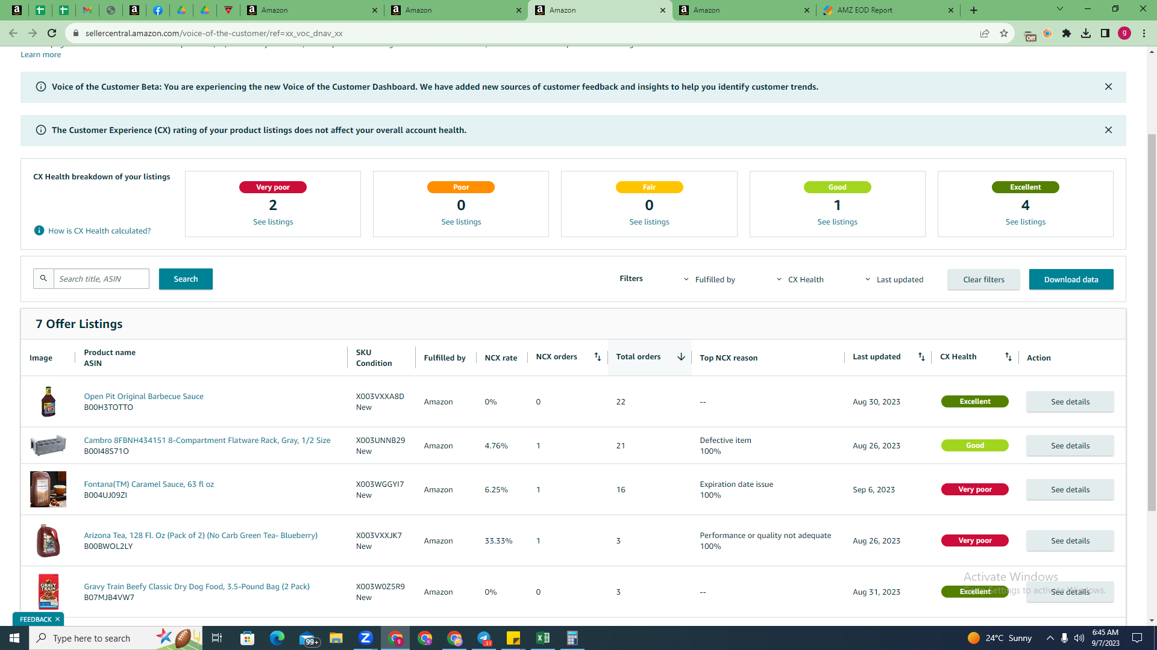Click the orange-ringed browser extension icon
Screen dimensions: 1157x650
[x=1047, y=33]
